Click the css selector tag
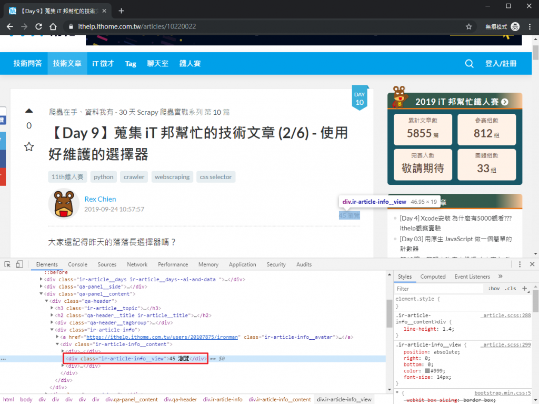Image resolution: width=539 pixels, height=404 pixels. 216,177
